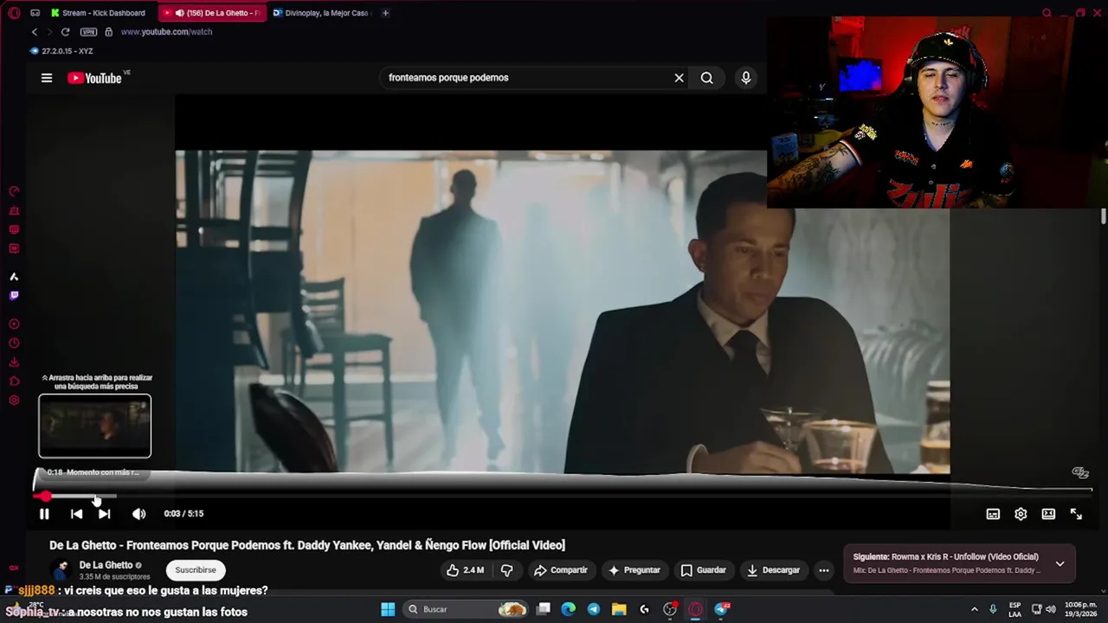The image size is (1108, 623).
Task: Seek on the video progress bar
Action: (x=563, y=497)
